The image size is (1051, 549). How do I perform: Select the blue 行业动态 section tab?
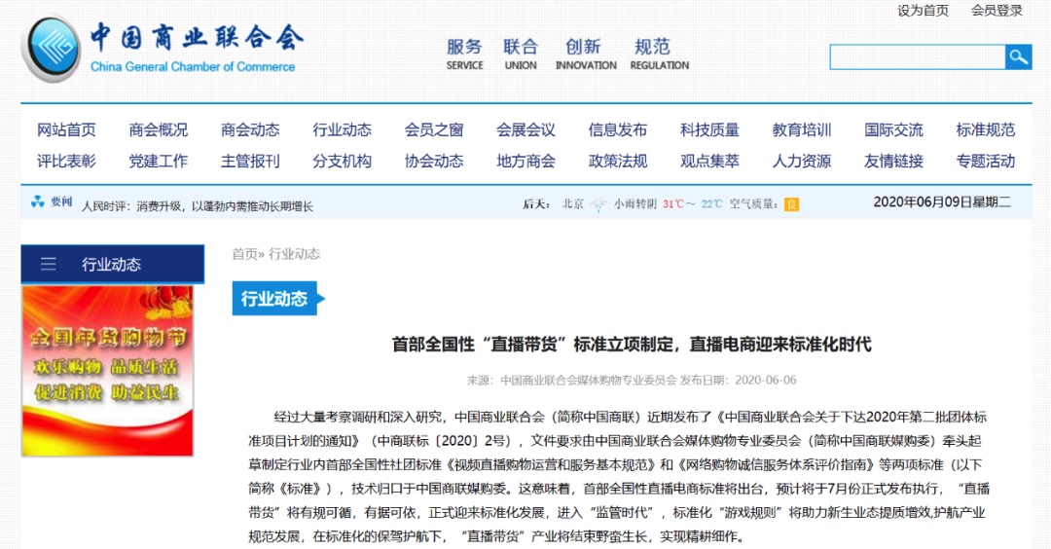(273, 299)
